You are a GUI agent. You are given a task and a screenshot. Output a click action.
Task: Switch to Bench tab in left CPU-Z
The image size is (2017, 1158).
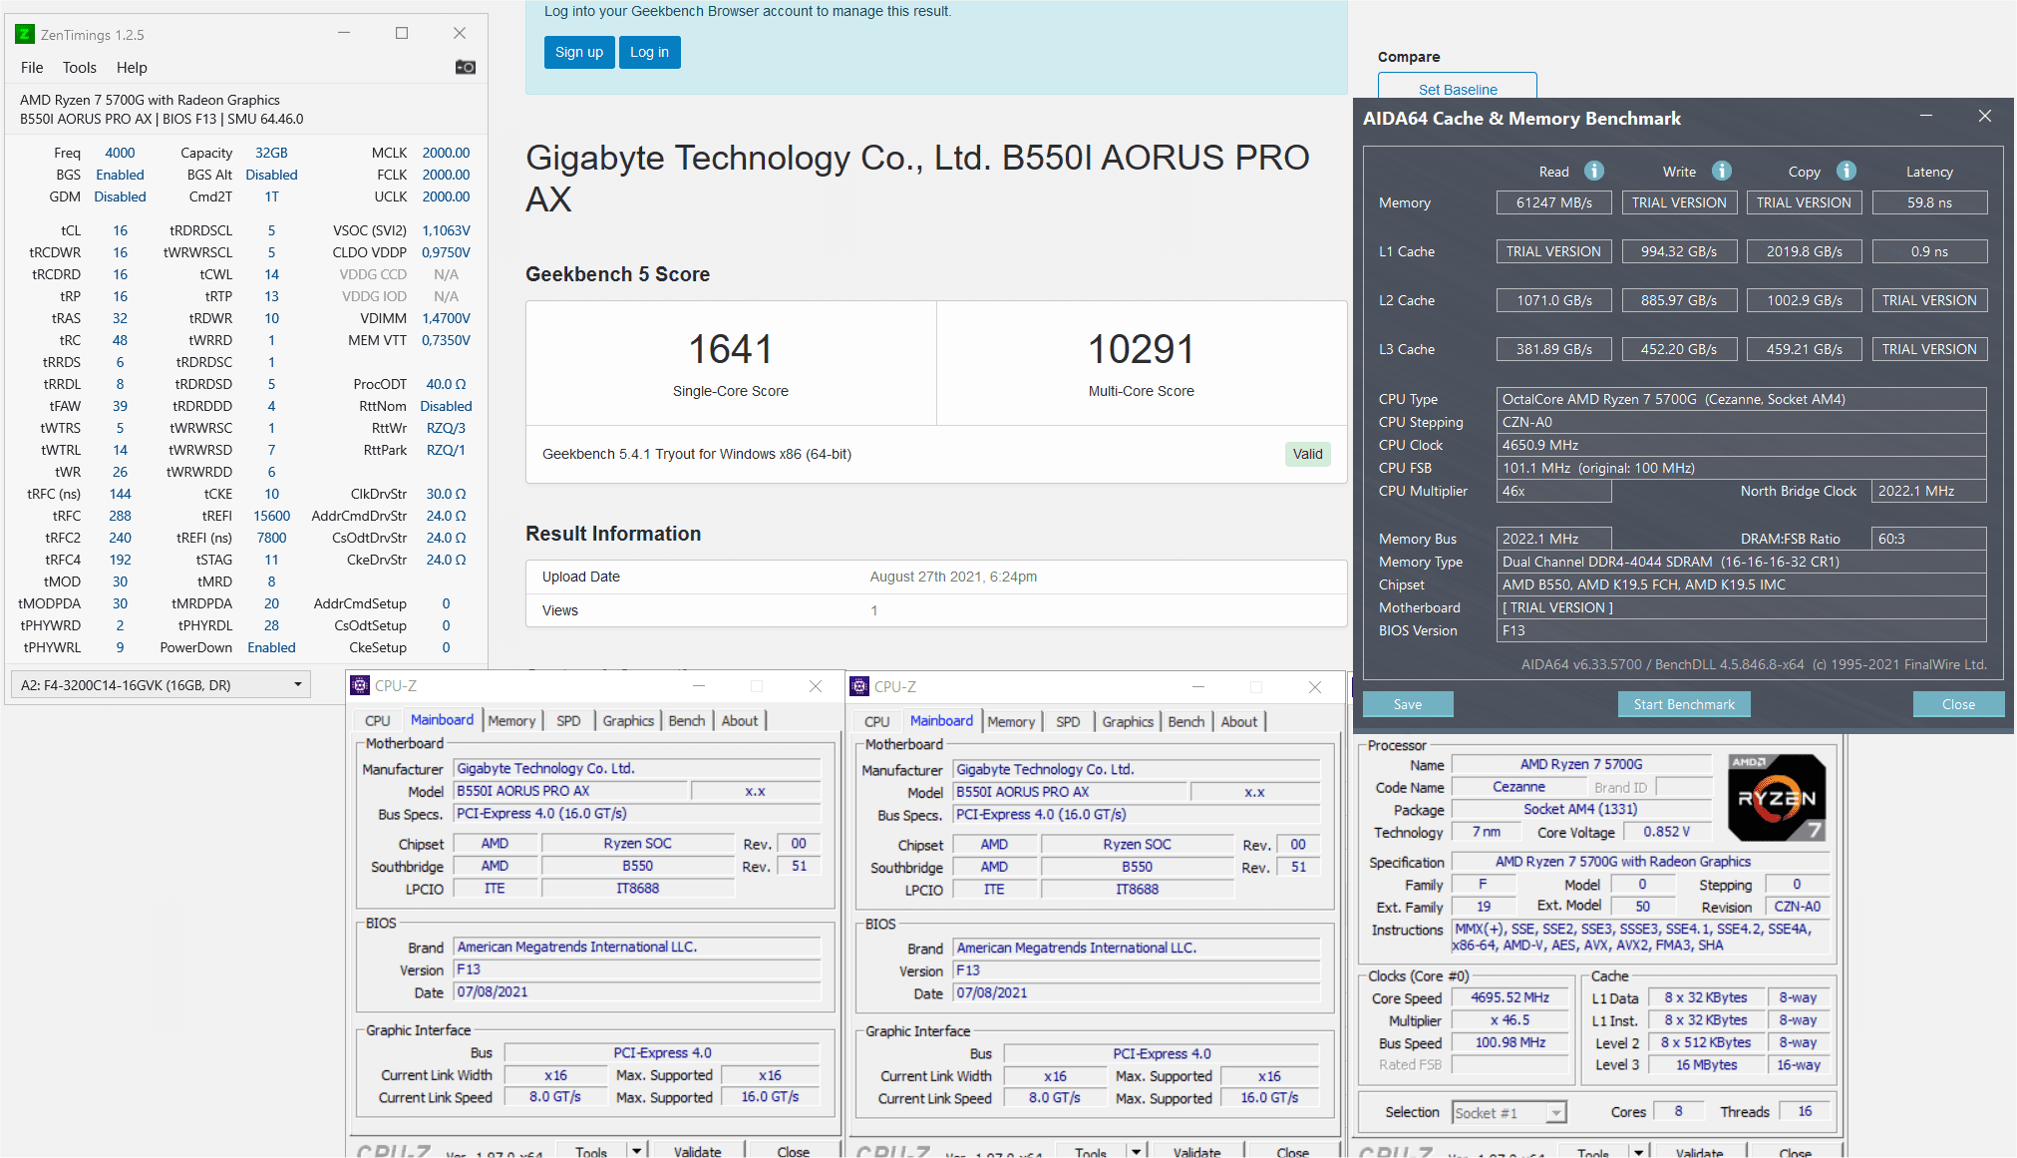click(686, 720)
